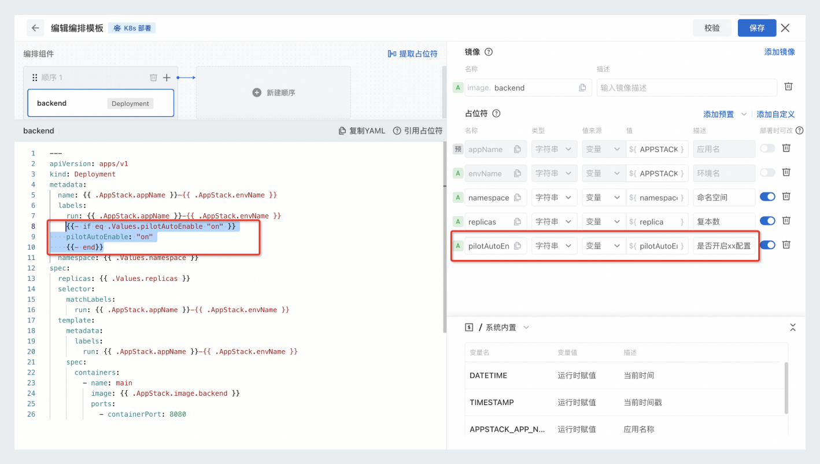The image size is (820, 464).
Task: Open 引用占位符 reference placeholder help
Action: tap(418, 131)
